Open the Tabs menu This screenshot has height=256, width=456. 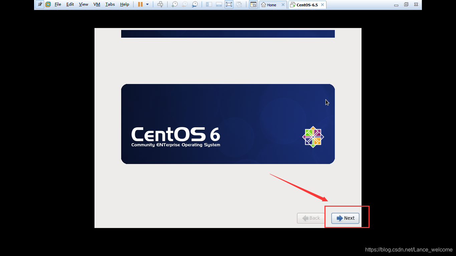[x=110, y=5]
